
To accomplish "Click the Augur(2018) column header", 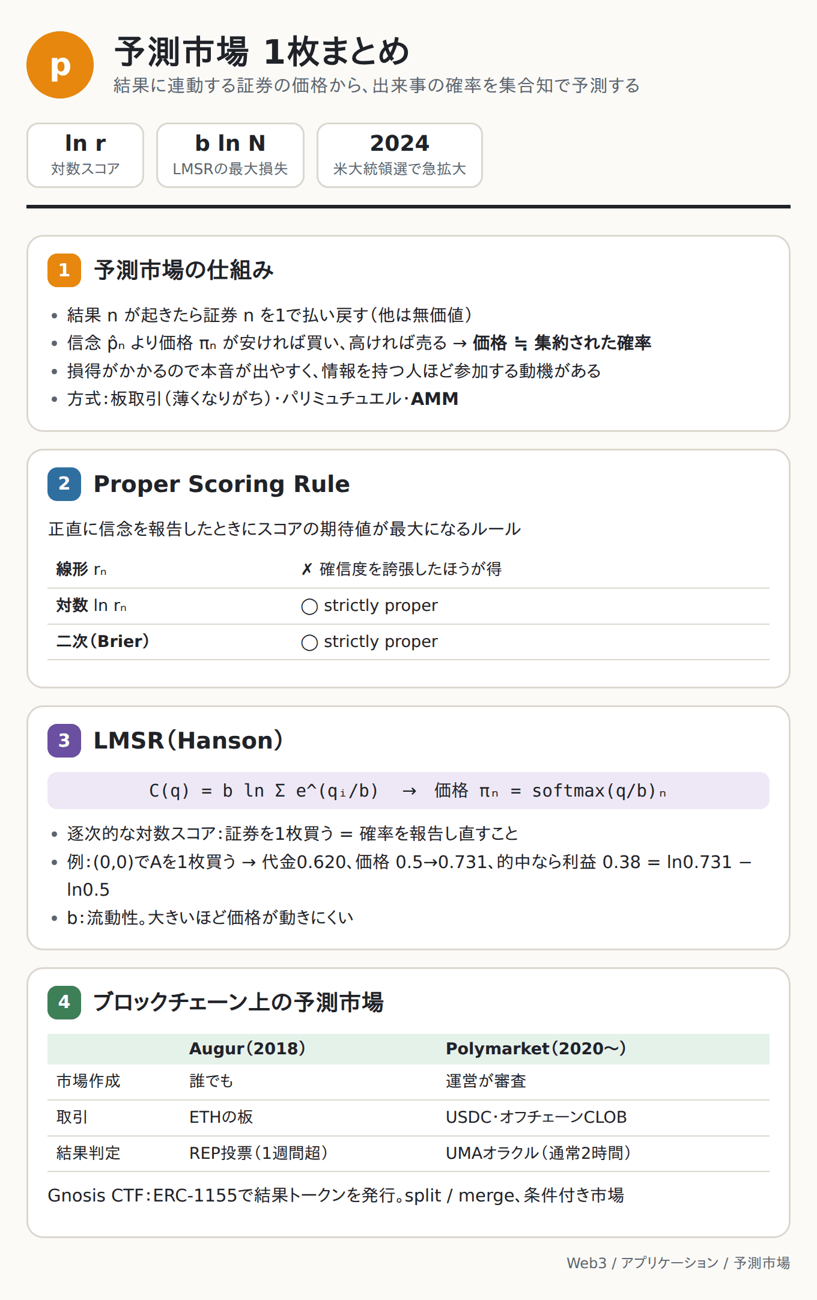I will tap(248, 1048).
